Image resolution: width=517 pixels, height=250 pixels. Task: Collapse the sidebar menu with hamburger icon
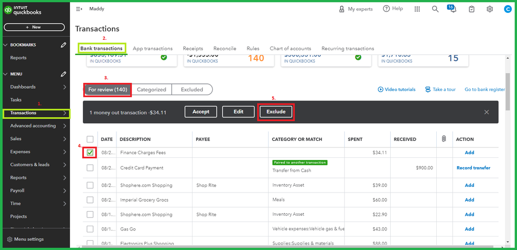pyautogui.click(x=79, y=9)
